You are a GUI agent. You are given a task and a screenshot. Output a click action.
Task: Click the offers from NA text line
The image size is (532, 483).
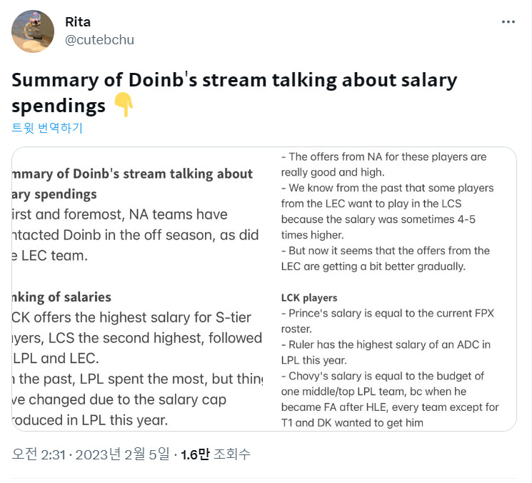coord(383,164)
